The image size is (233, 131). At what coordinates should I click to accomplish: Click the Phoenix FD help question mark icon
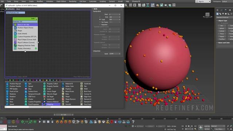[x=133, y=122]
